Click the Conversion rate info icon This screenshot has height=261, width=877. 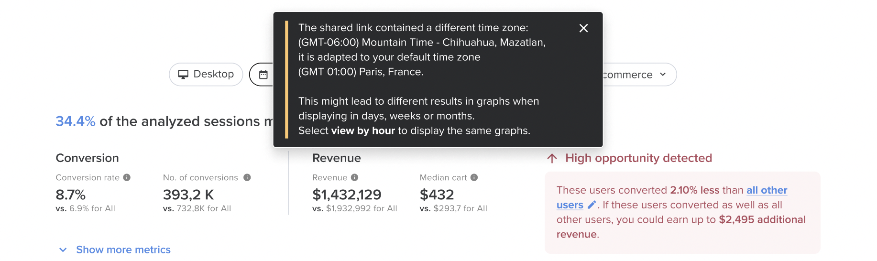pyautogui.click(x=127, y=177)
